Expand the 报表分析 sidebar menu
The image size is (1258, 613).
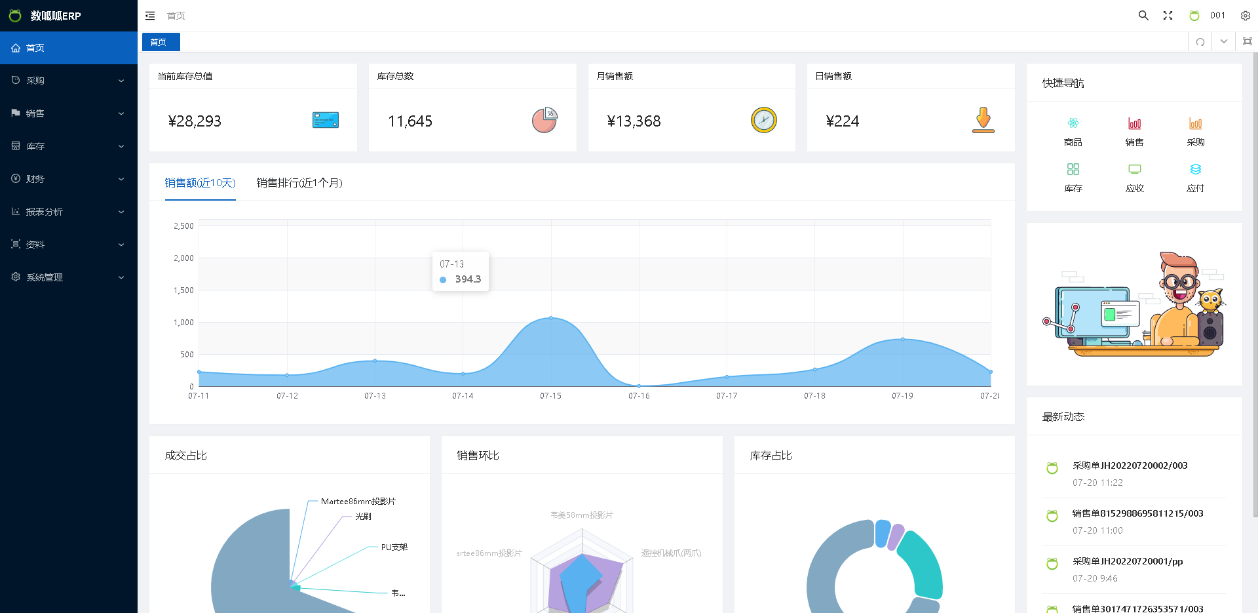(69, 212)
